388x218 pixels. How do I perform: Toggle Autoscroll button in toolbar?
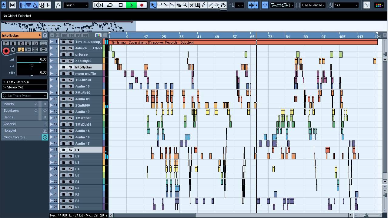point(251,5)
